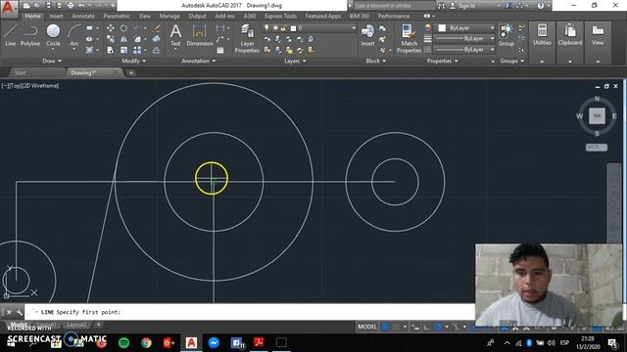
Task: Open the AutoCAD application menu button
Action: click(9, 8)
